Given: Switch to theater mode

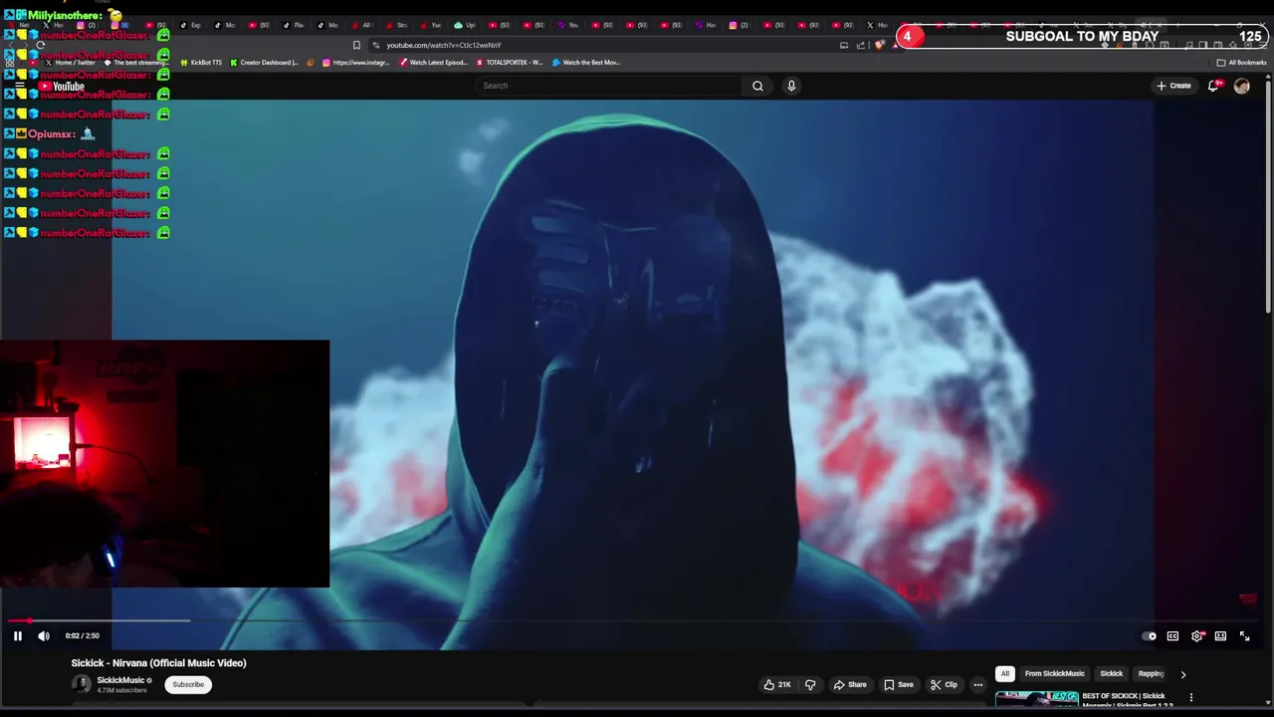Looking at the screenshot, I should pos(1220,636).
